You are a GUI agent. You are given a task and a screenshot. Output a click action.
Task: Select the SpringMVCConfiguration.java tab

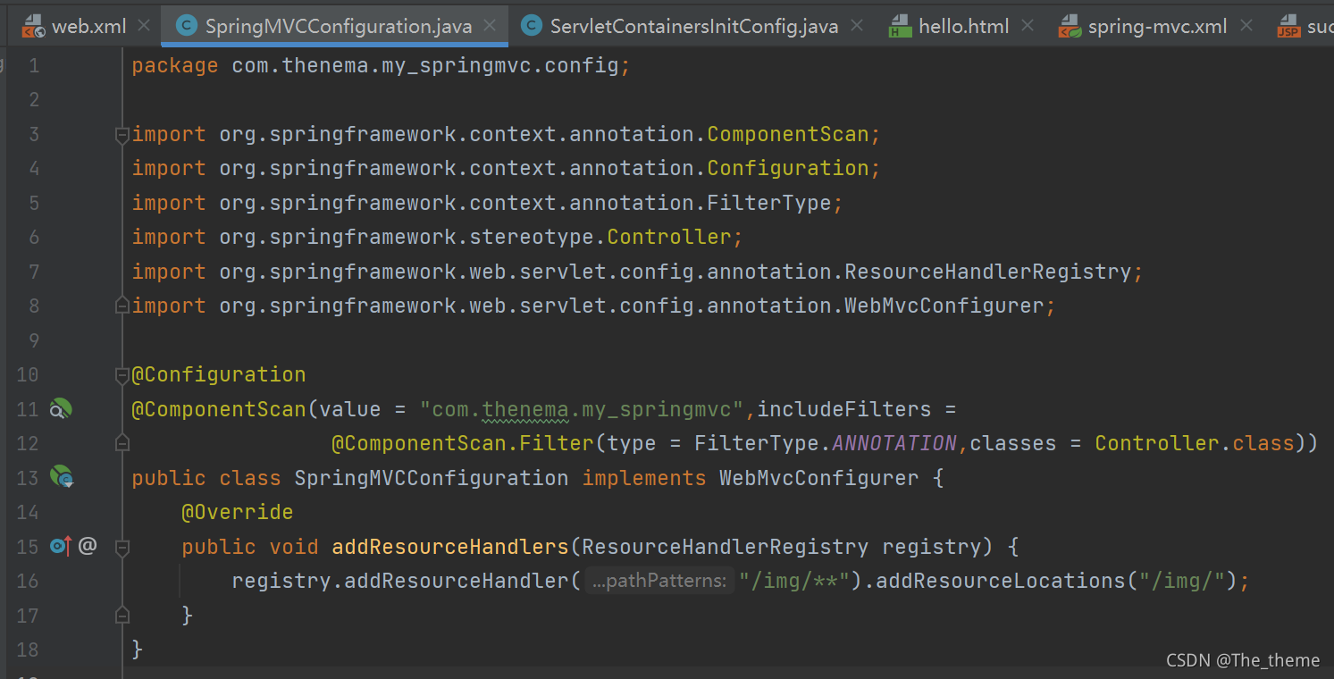[x=339, y=26]
